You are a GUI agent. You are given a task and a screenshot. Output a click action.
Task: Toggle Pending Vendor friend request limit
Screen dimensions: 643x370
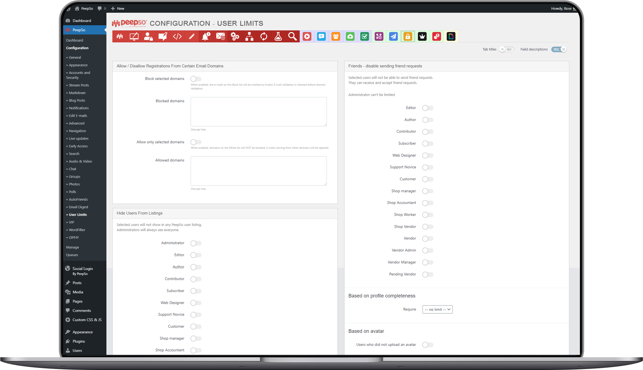point(428,275)
